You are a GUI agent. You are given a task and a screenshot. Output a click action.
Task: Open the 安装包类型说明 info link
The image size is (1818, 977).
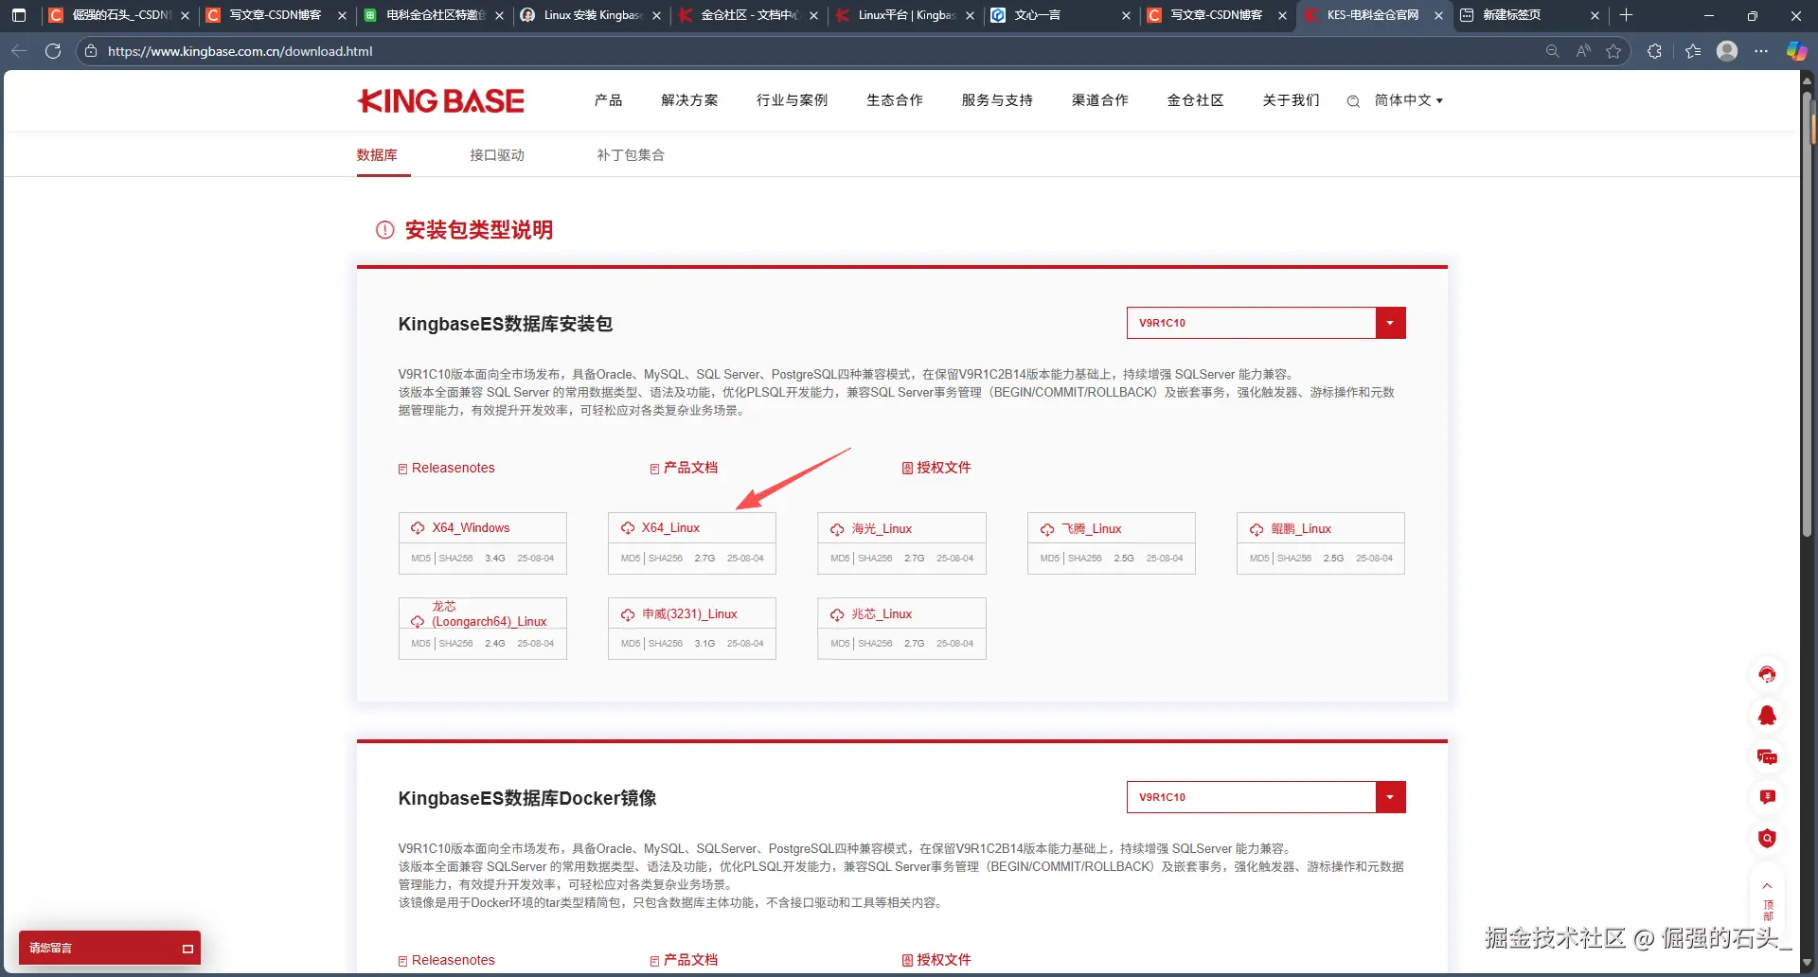pyautogui.click(x=465, y=230)
